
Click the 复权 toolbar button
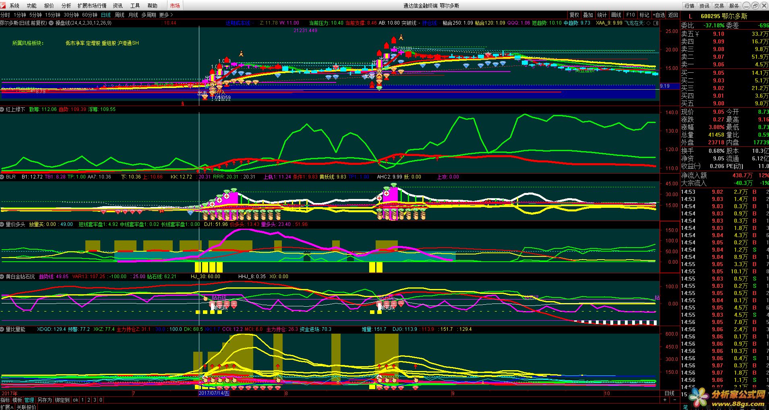[x=574, y=15]
